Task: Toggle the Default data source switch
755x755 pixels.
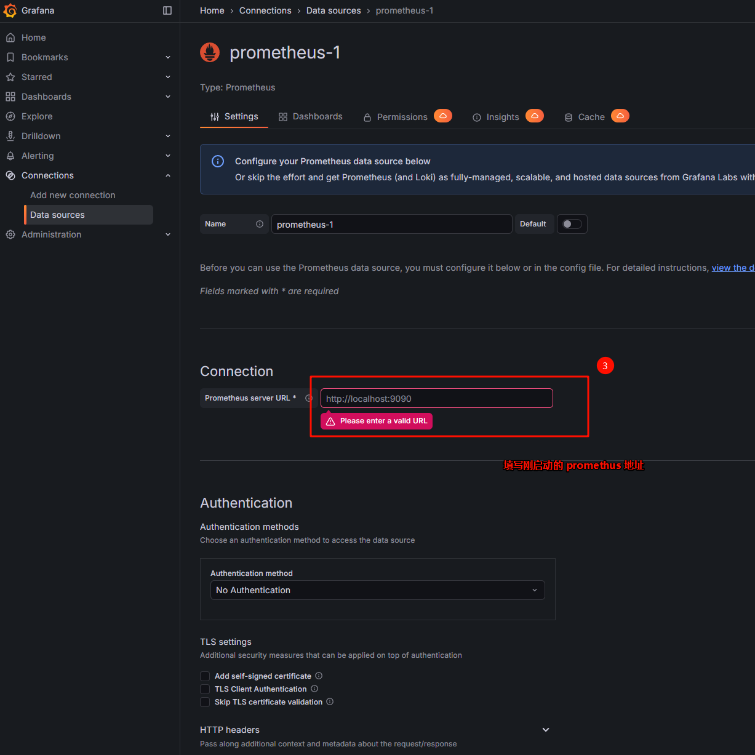Action: click(572, 224)
